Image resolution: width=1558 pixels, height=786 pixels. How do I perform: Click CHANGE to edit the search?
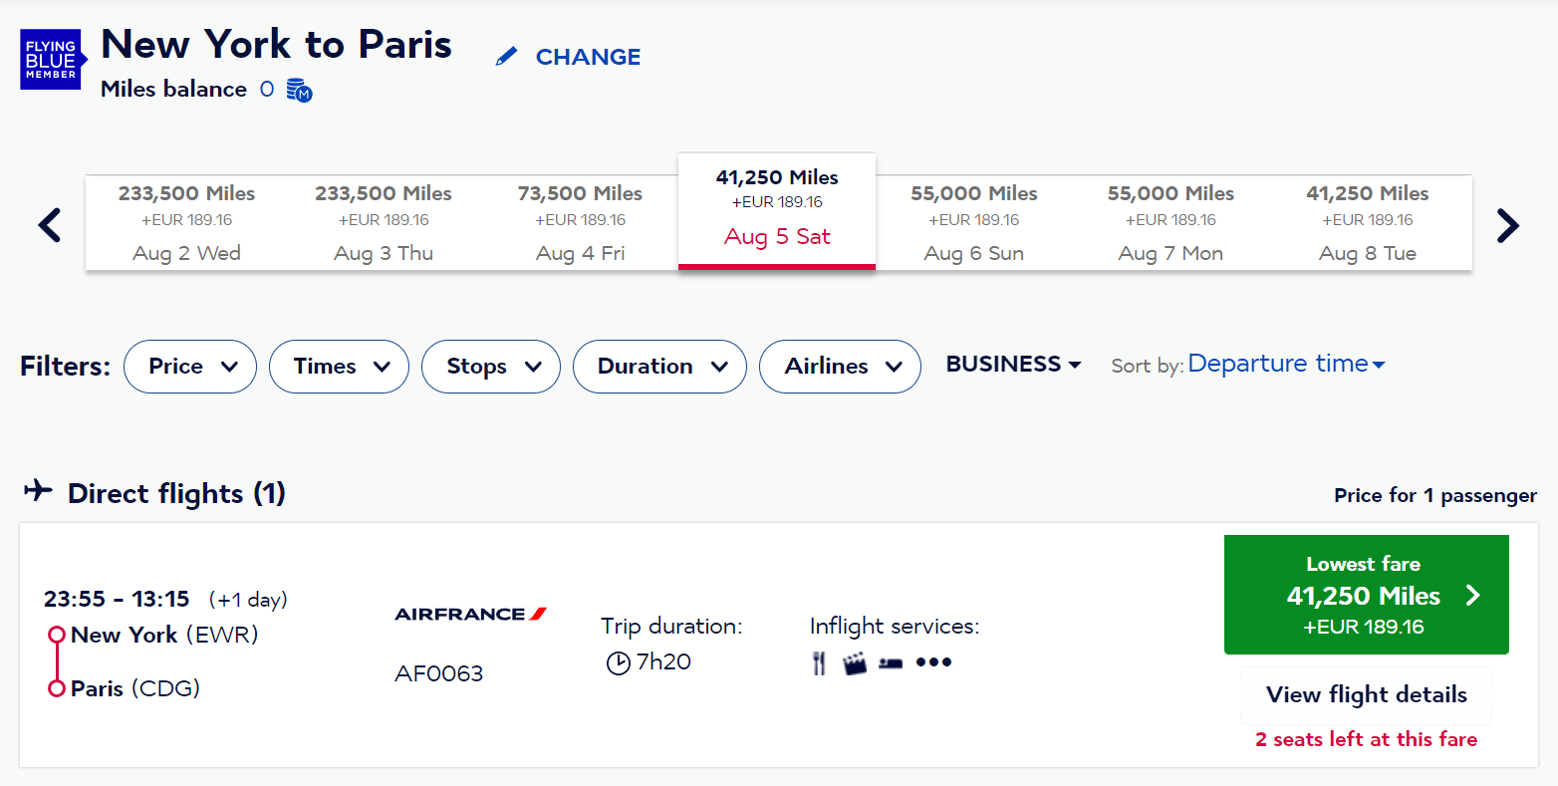(569, 57)
